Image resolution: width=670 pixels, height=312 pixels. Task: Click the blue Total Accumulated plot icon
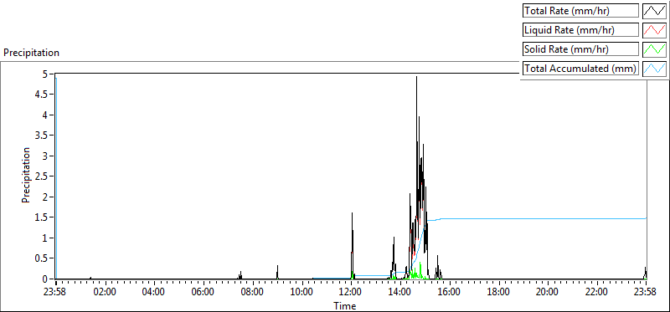coord(654,69)
